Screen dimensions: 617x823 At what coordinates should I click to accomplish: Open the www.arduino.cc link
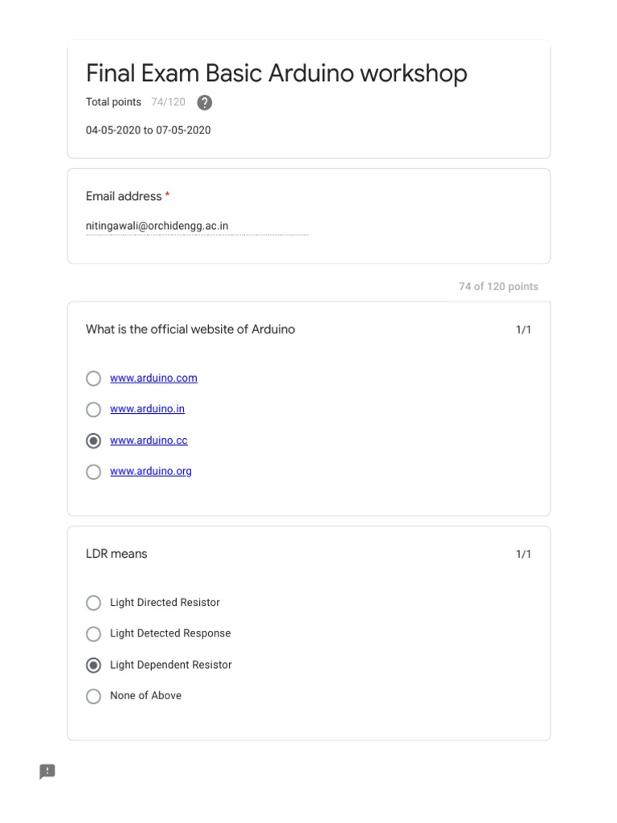pyautogui.click(x=149, y=440)
